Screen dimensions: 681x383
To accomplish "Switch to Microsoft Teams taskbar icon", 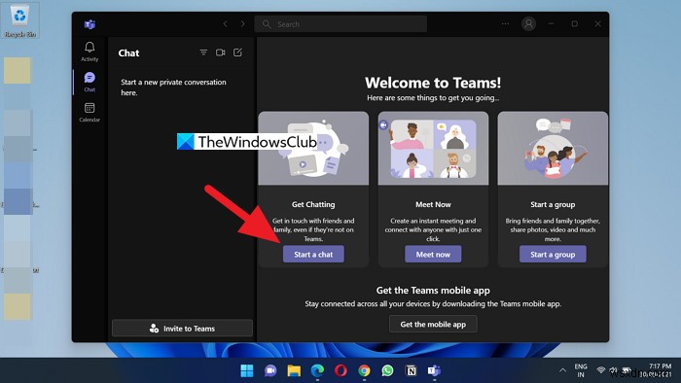I will 434,370.
